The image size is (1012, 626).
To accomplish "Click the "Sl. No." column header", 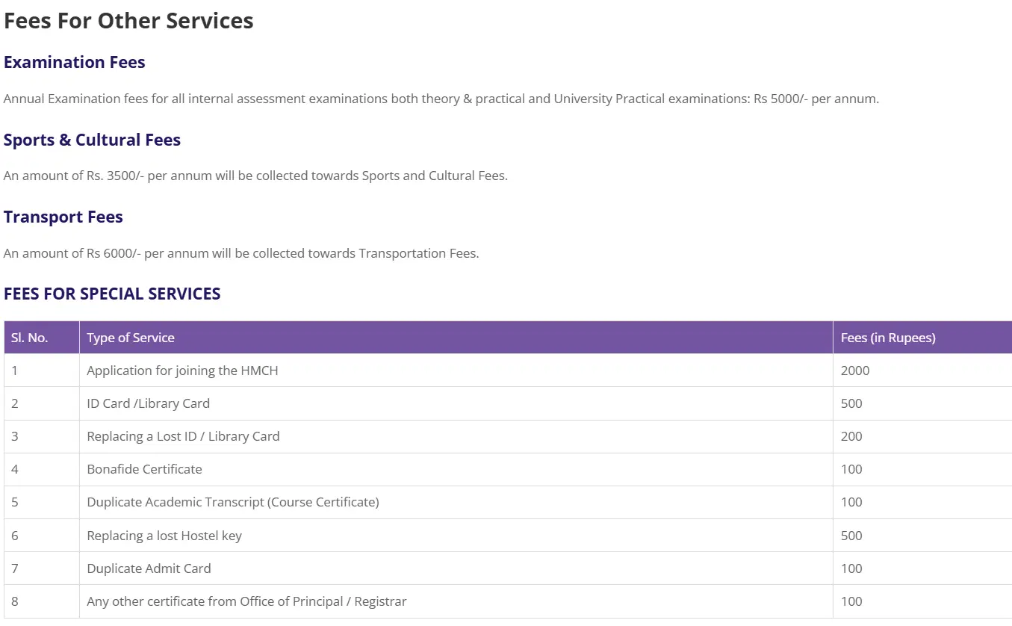I will click(30, 338).
